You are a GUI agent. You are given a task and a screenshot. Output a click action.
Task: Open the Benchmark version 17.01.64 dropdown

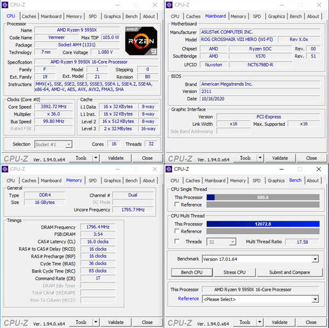click(315, 259)
